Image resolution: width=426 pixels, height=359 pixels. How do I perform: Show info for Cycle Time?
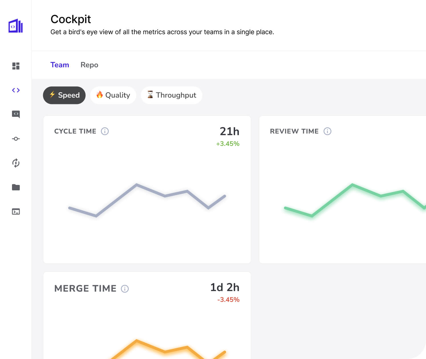click(105, 131)
